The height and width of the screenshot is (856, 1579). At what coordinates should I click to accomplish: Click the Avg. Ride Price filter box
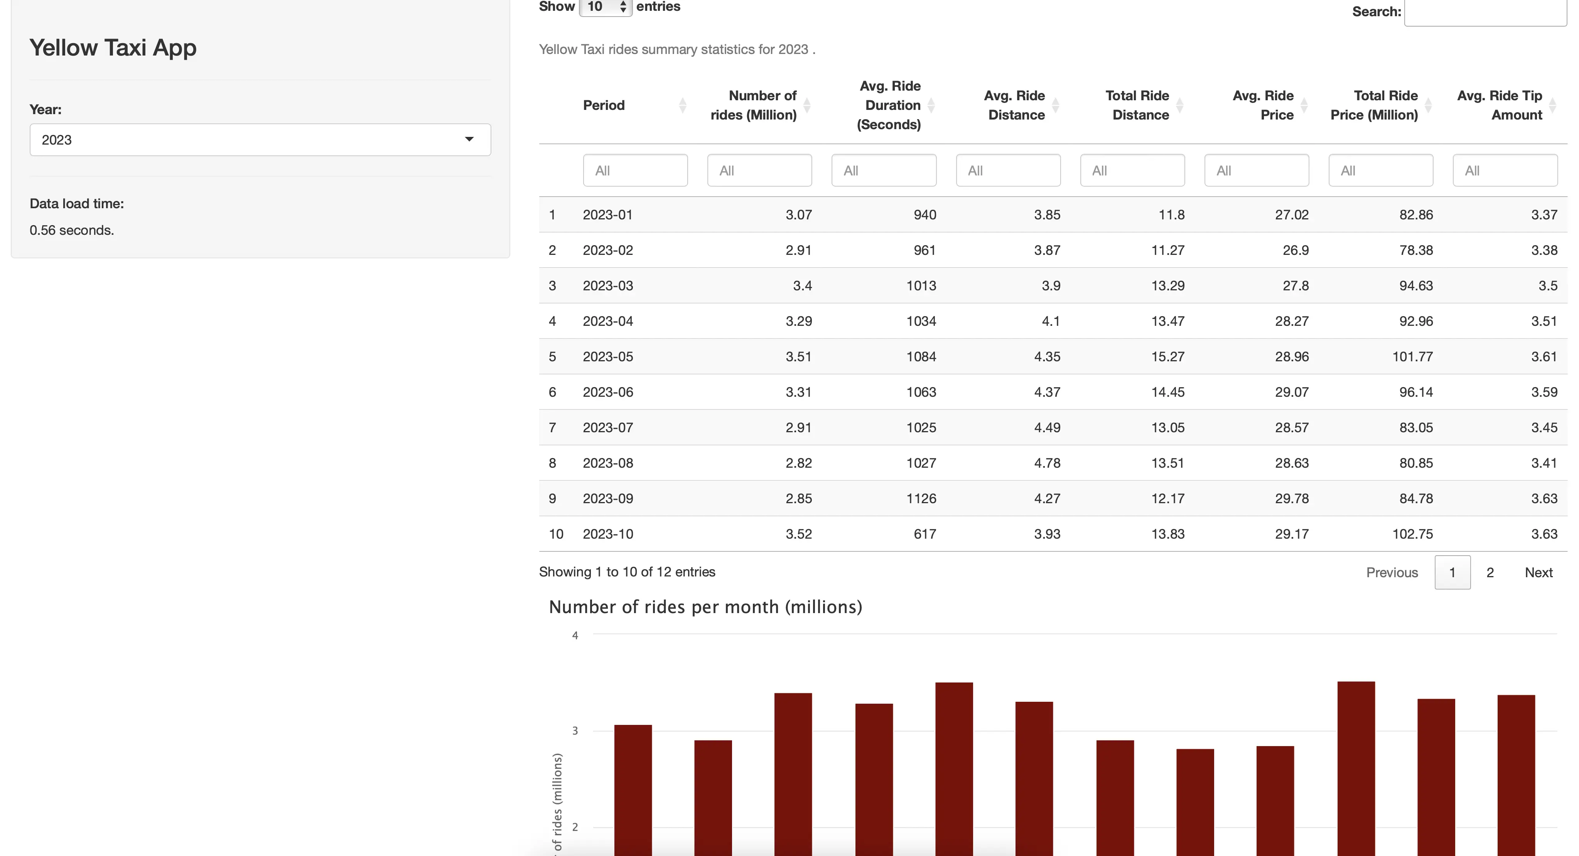1257,170
